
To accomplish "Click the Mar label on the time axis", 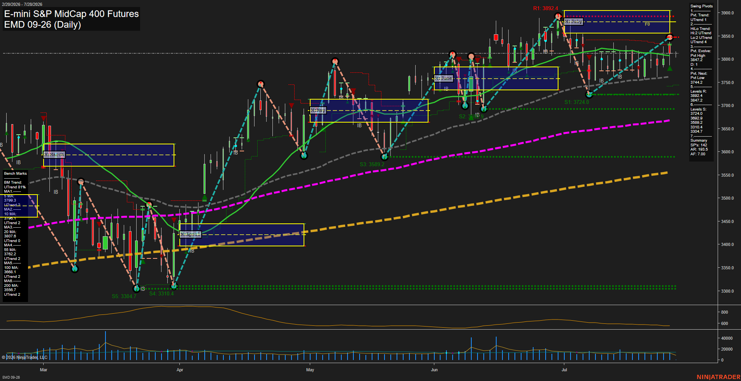I will tap(44, 370).
